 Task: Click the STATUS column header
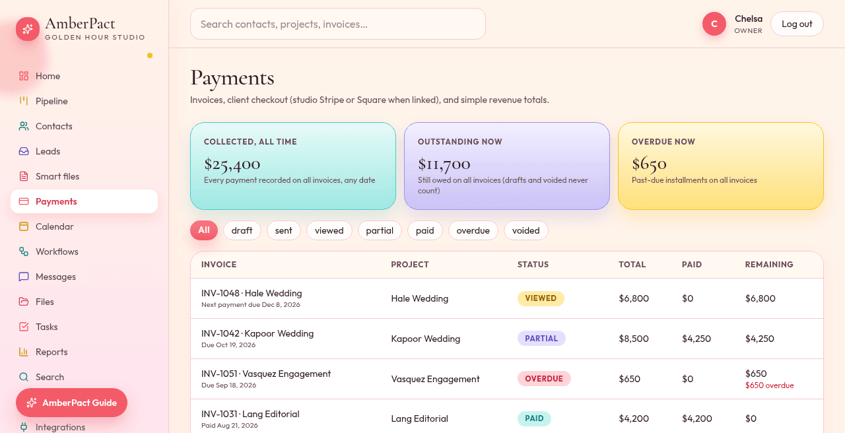click(x=533, y=265)
